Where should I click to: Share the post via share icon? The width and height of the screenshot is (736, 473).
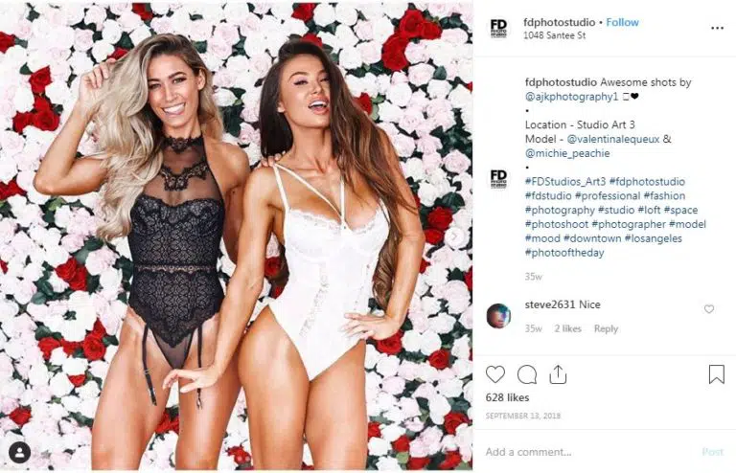558,374
